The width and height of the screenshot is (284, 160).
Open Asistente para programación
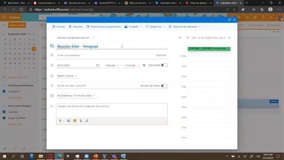coord(103,27)
